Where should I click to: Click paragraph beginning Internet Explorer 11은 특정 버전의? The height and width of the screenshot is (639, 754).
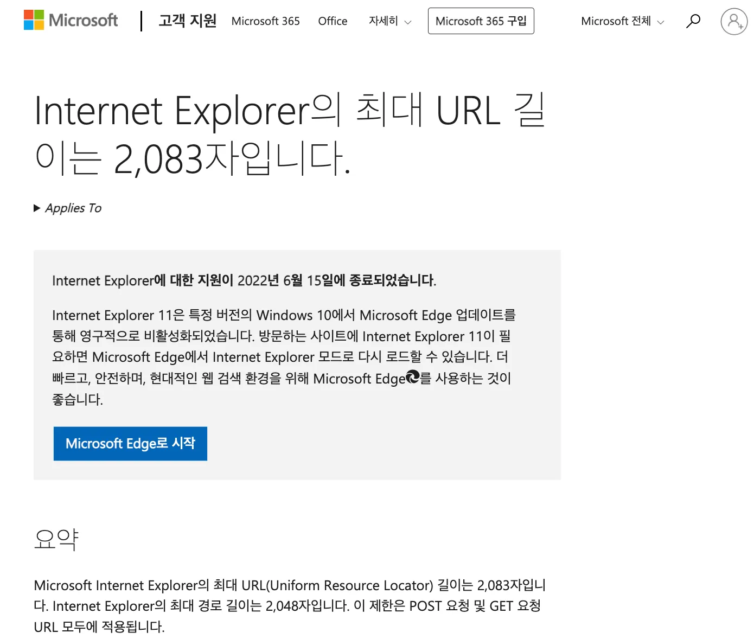284,357
